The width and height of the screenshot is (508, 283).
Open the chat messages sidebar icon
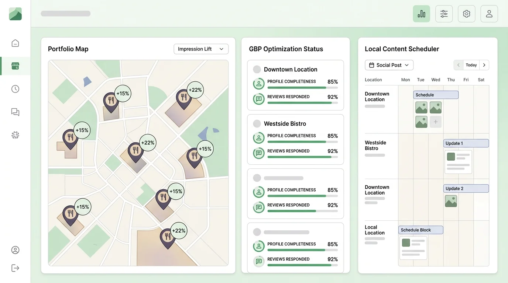[x=15, y=112]
